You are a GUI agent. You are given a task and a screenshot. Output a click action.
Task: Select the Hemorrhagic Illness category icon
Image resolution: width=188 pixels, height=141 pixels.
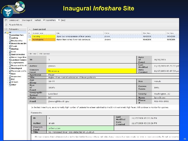pos(10,57)
